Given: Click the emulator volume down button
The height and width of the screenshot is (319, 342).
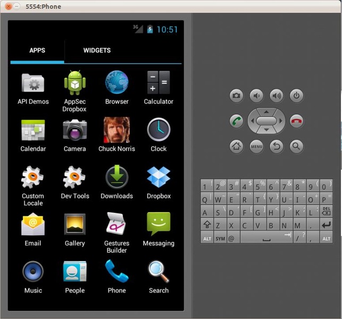Looking at the screenshot, I should click(x=256, y=96).
